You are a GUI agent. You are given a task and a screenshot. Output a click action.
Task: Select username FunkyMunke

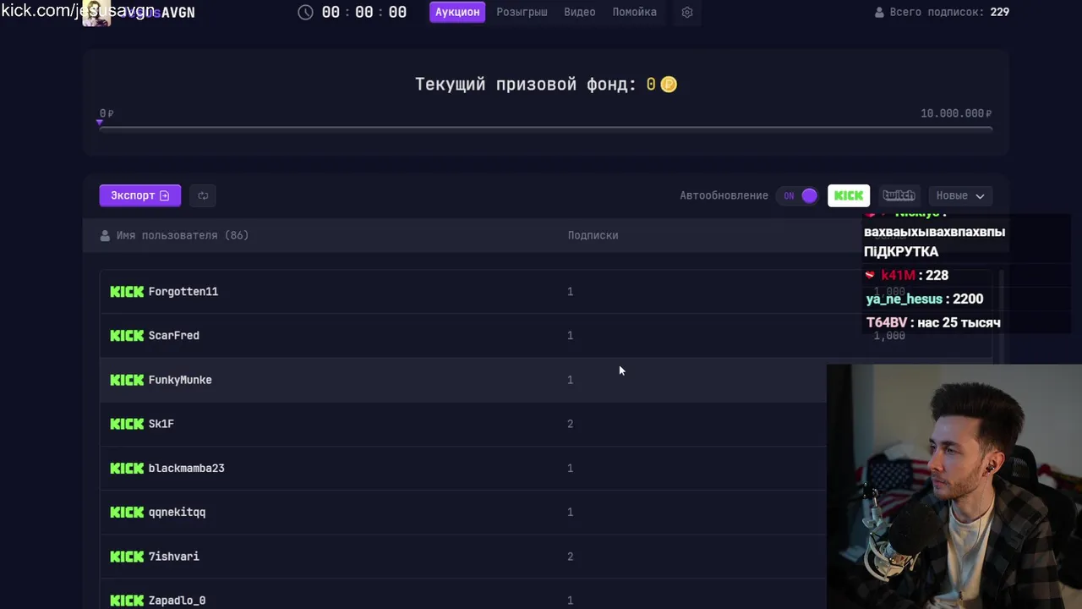pyautogui.click(x=180, y=380)
